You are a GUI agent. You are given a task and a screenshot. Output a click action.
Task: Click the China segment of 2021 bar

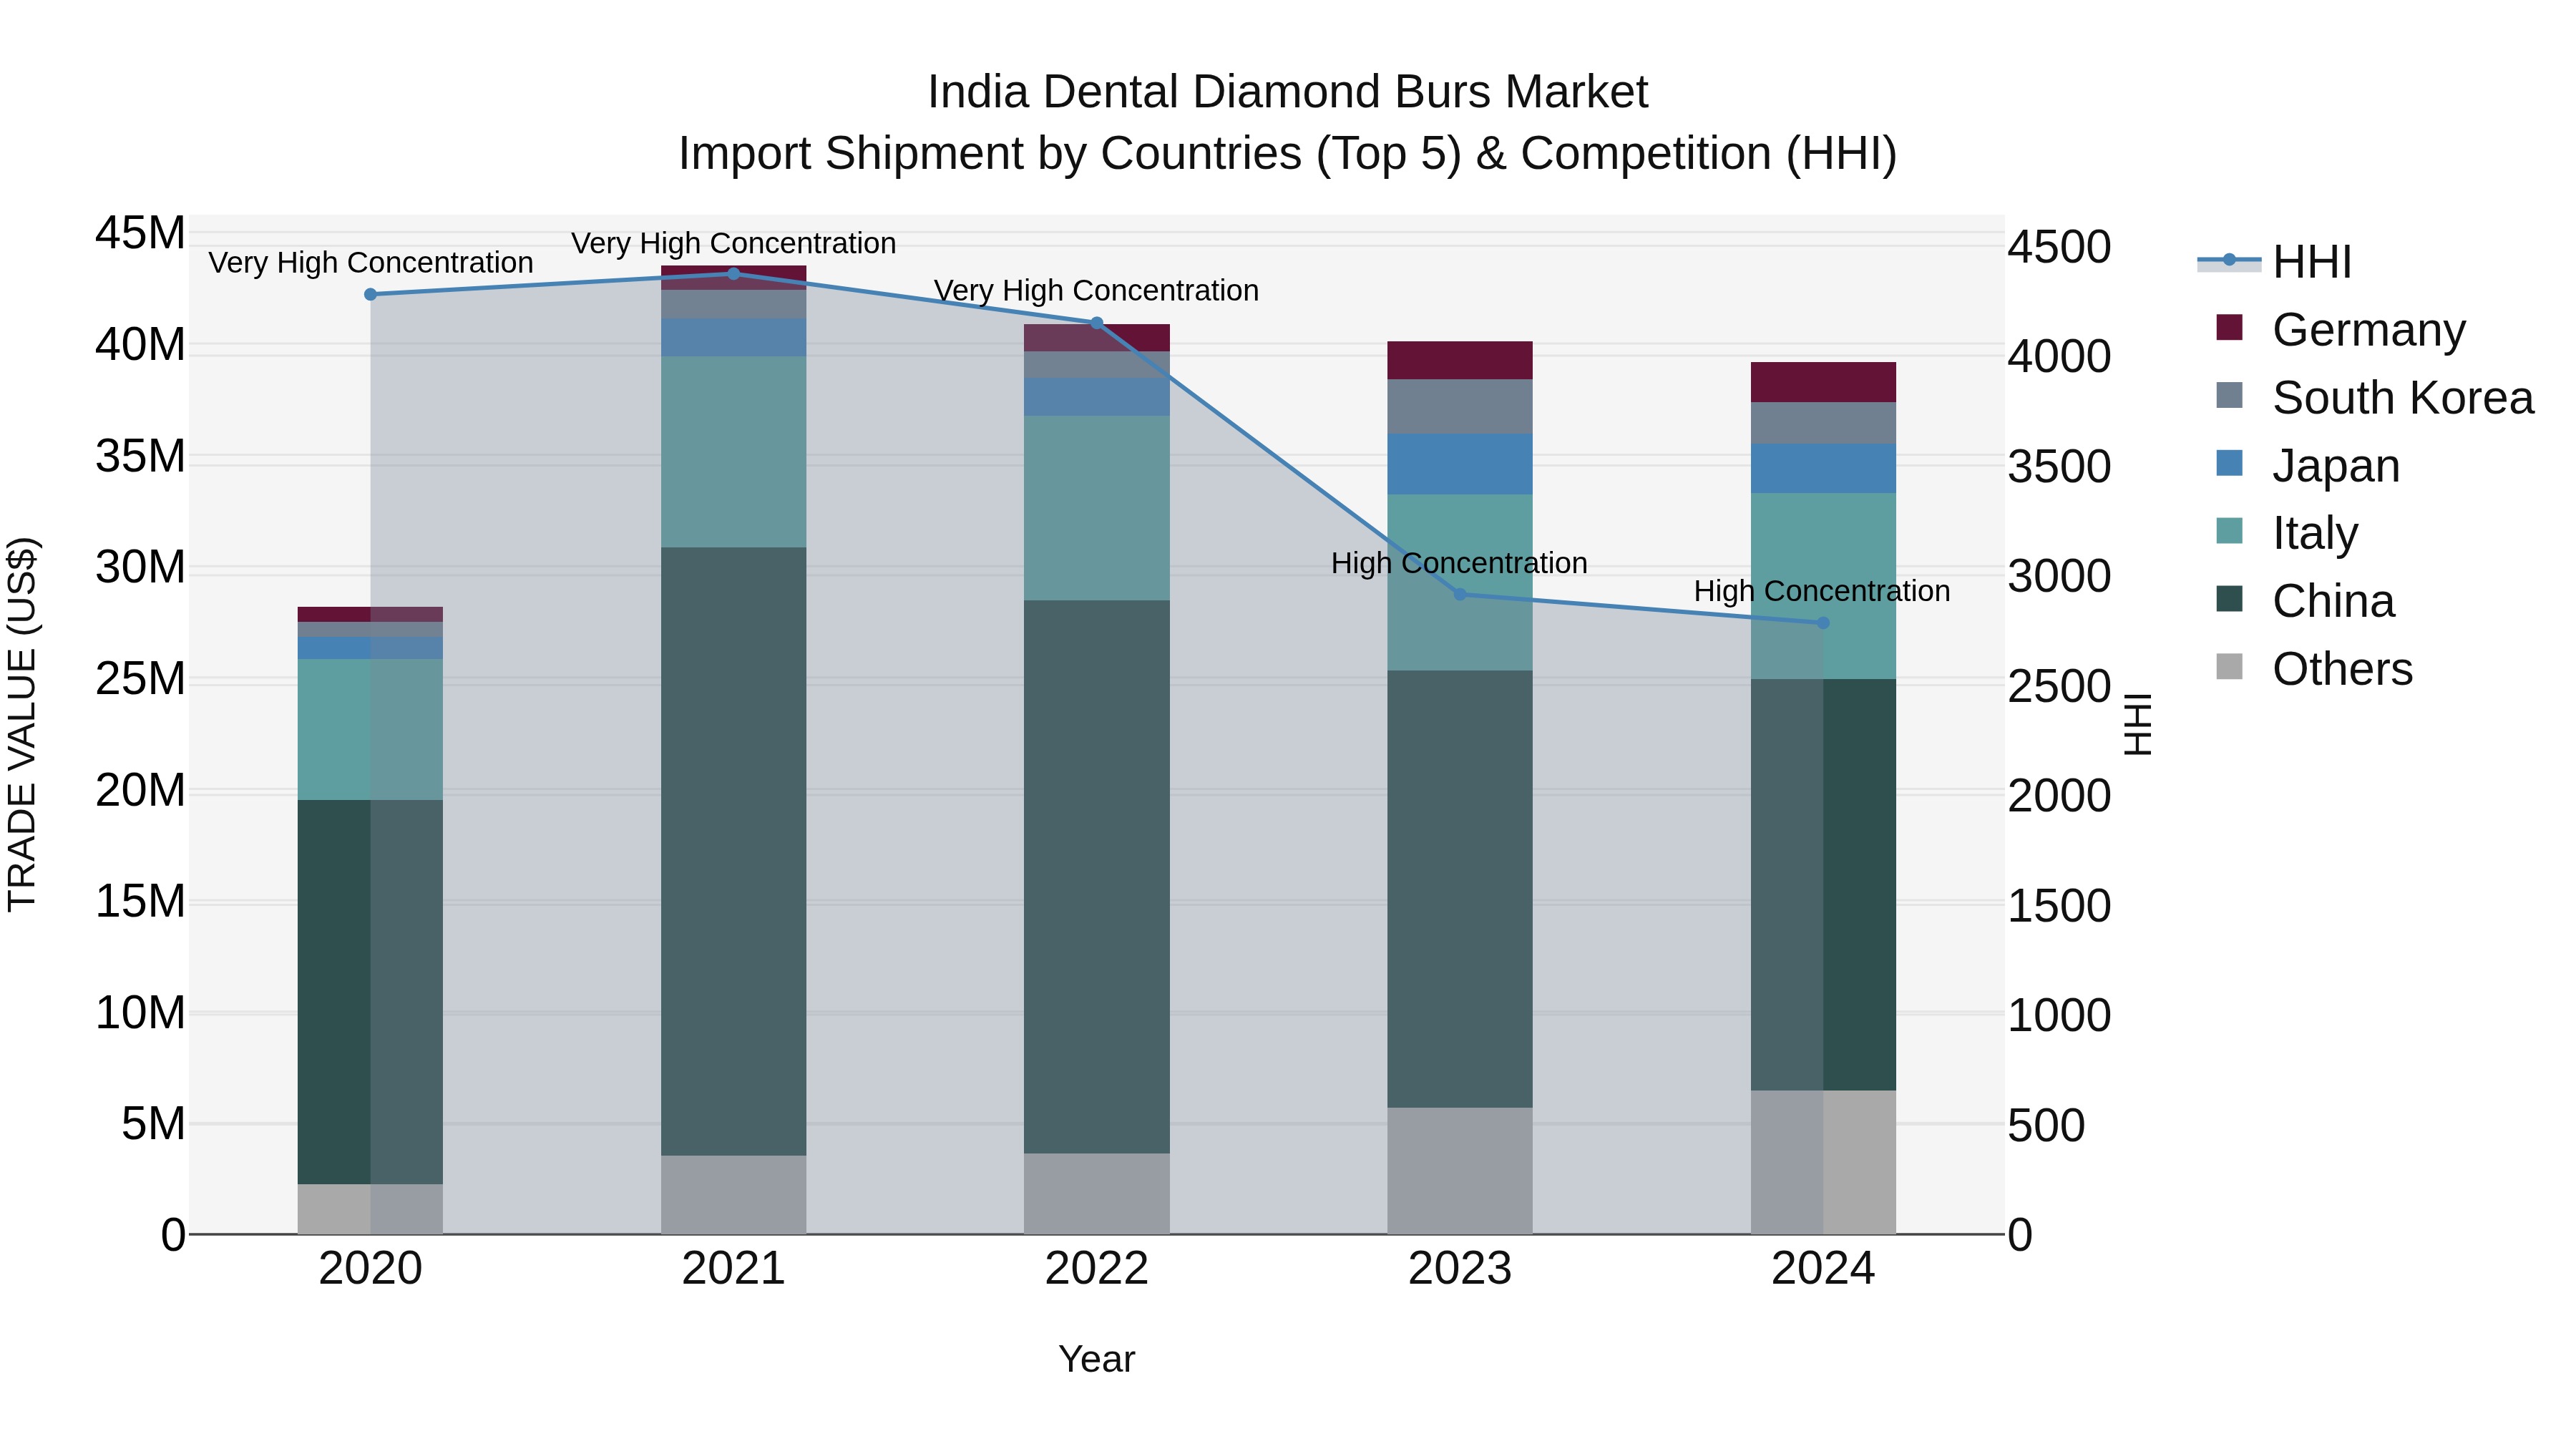(x=734, y=851)
